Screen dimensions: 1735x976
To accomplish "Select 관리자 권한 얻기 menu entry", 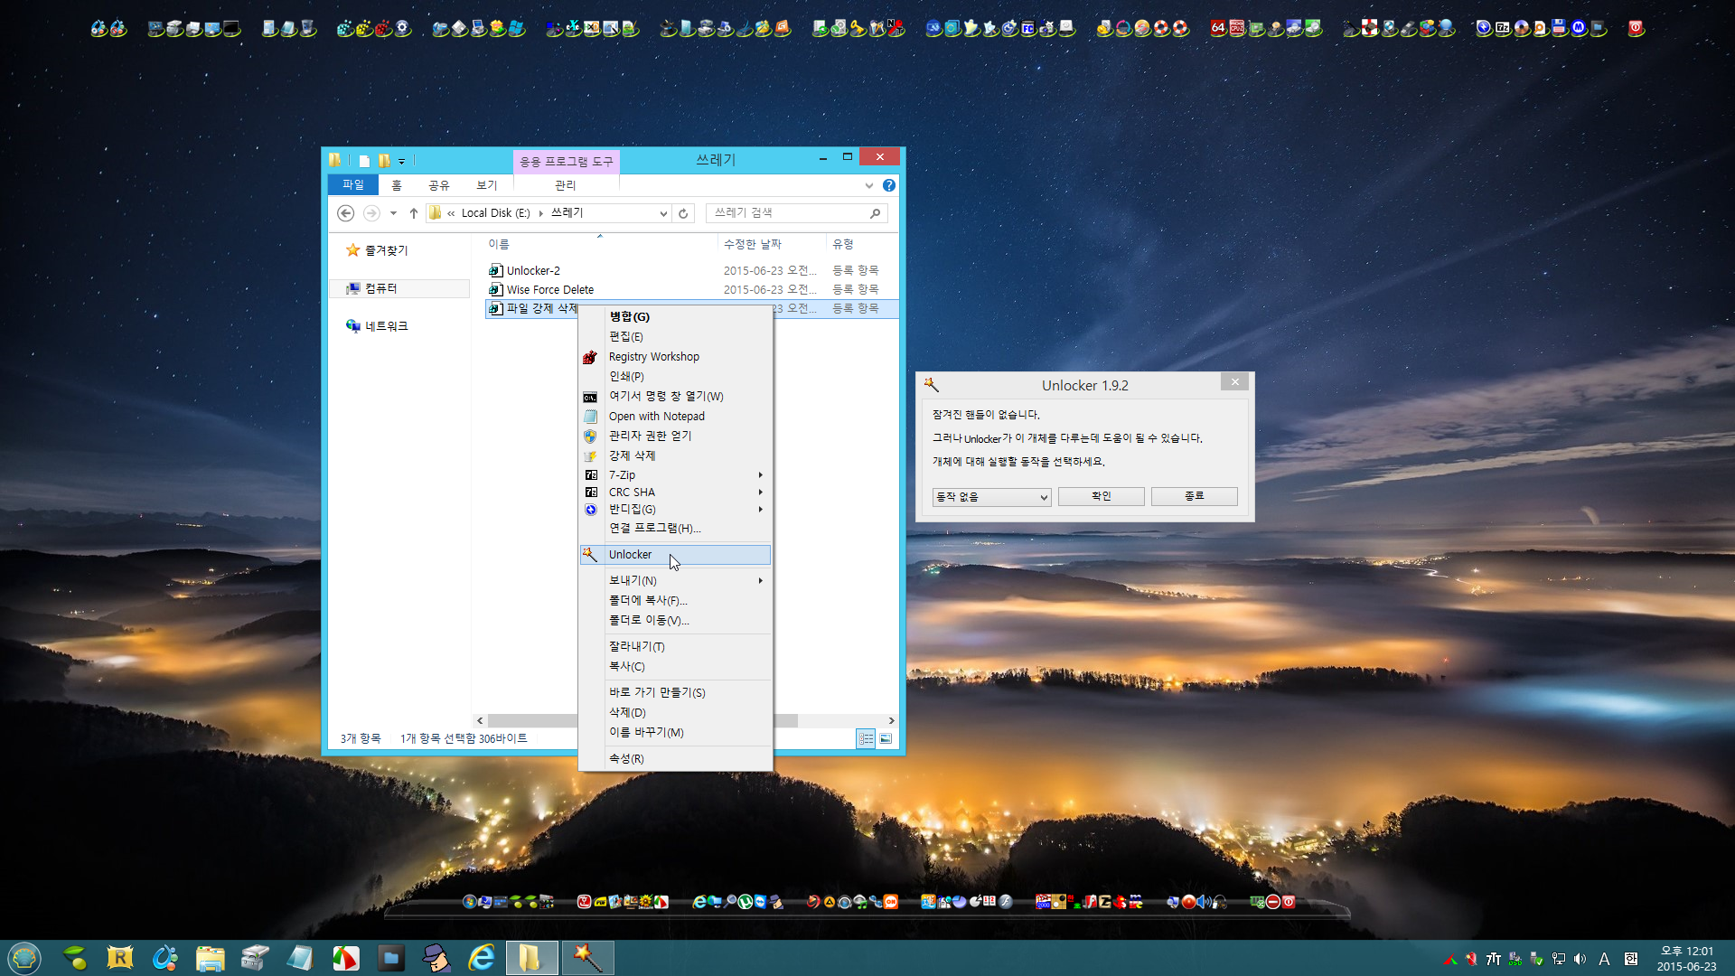I will click(675, 436).
